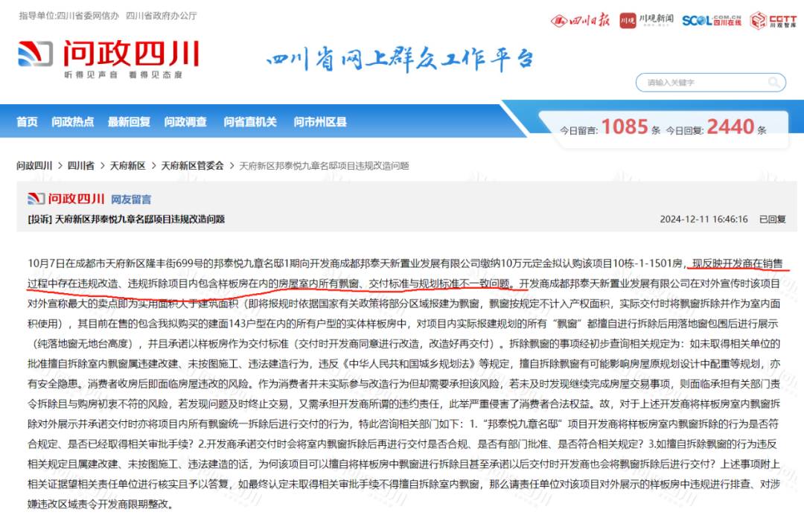Open the 问市州区县 nav item
Screen dimensions: 804x518
coord(320,122)
